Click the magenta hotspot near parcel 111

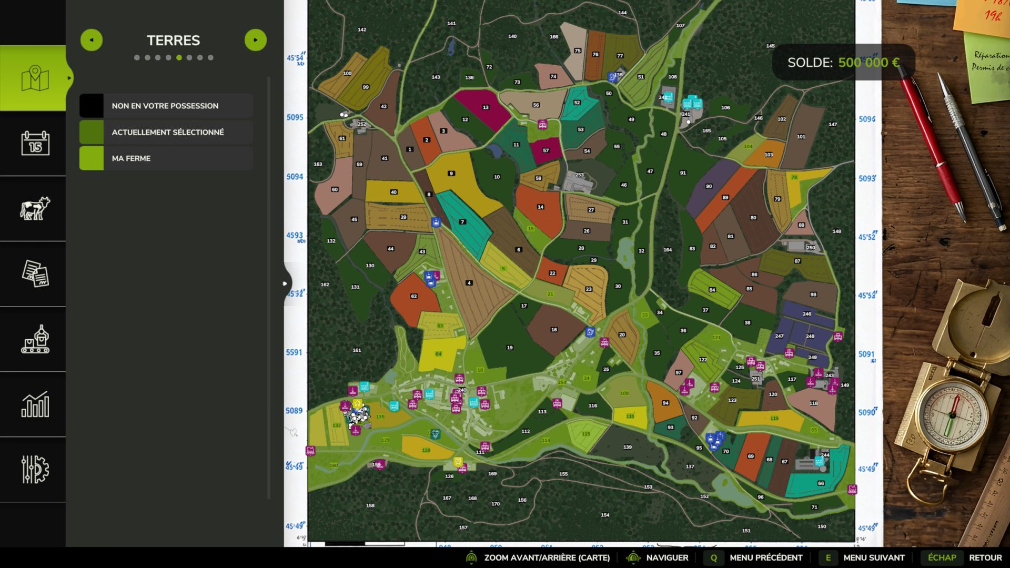pos(485,447)
